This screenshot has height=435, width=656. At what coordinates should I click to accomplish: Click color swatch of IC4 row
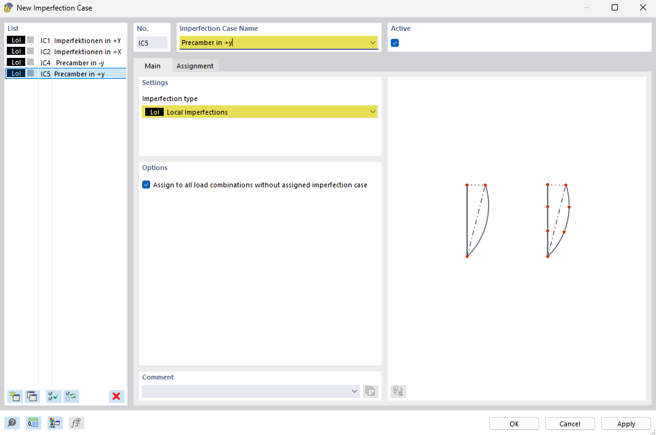pyautogui.click(x=31, y=62)
